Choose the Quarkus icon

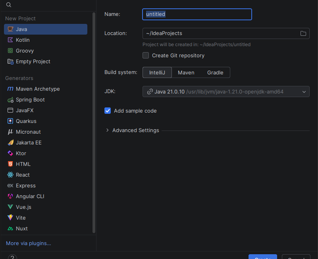point(10,121)
